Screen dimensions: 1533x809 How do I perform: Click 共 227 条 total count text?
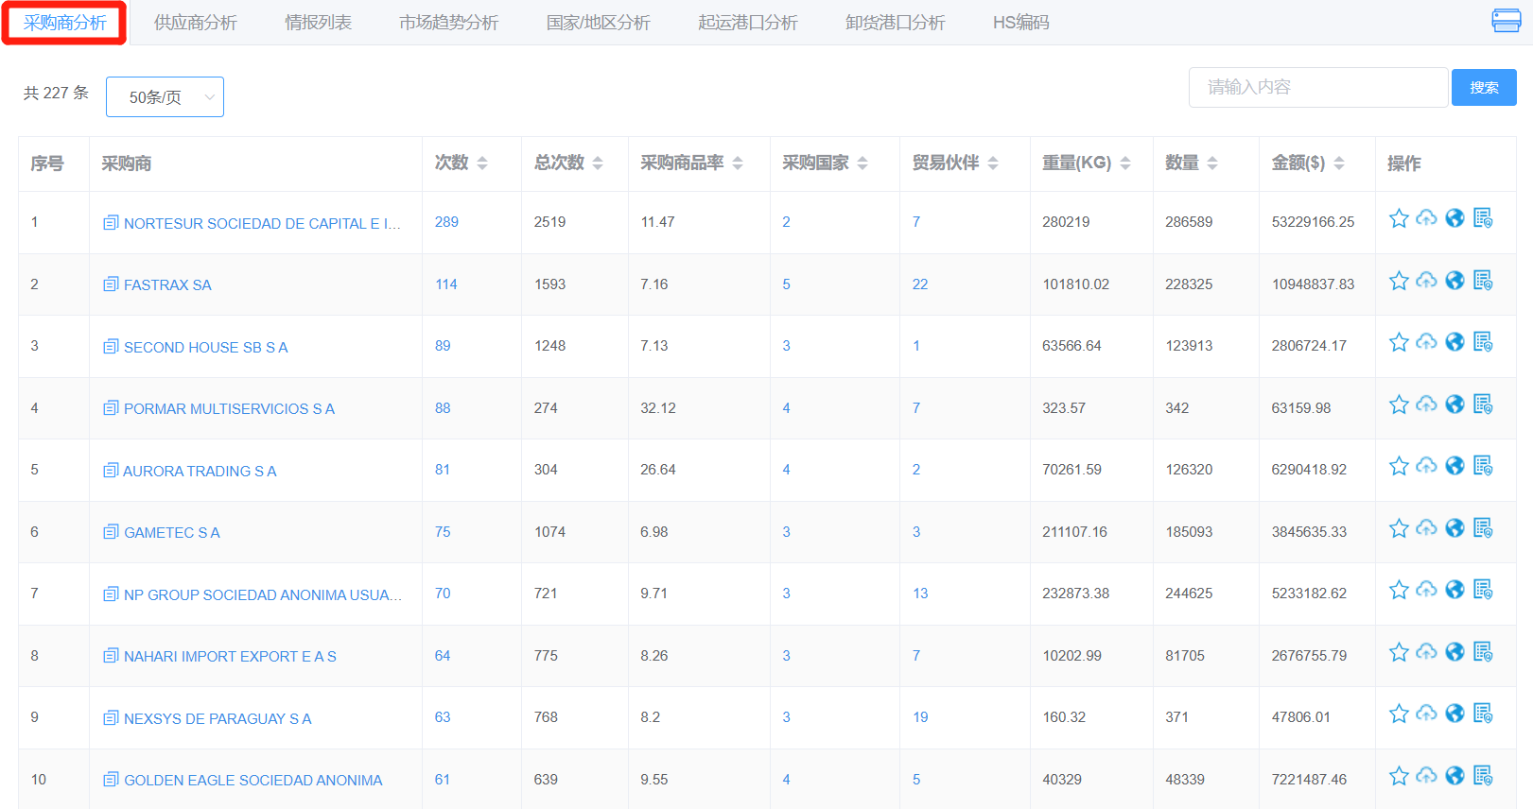pyautogui.click(x=56, y=93)
